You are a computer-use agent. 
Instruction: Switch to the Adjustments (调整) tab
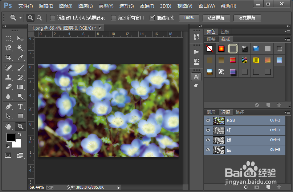(211, 39)
